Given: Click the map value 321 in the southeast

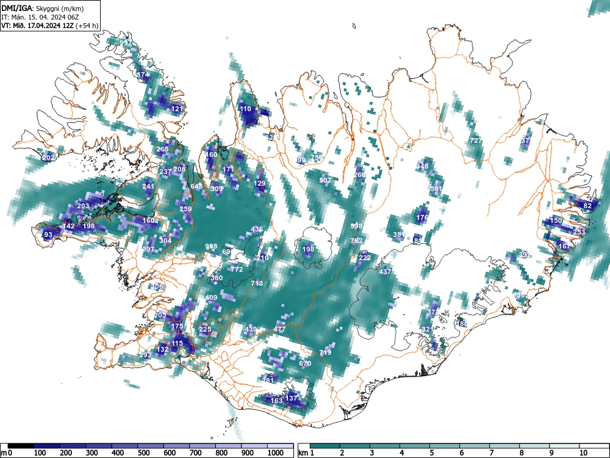Looking at the screenshot, I should point(427,329).
